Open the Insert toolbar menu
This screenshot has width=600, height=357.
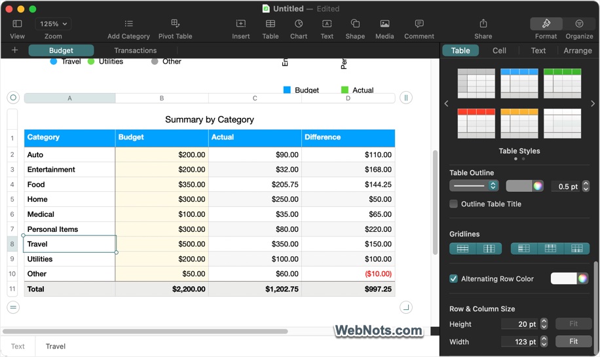tap(240, 24)
